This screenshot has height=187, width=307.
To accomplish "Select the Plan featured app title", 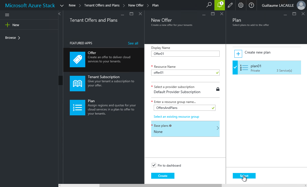I will [x=91, y=101].
